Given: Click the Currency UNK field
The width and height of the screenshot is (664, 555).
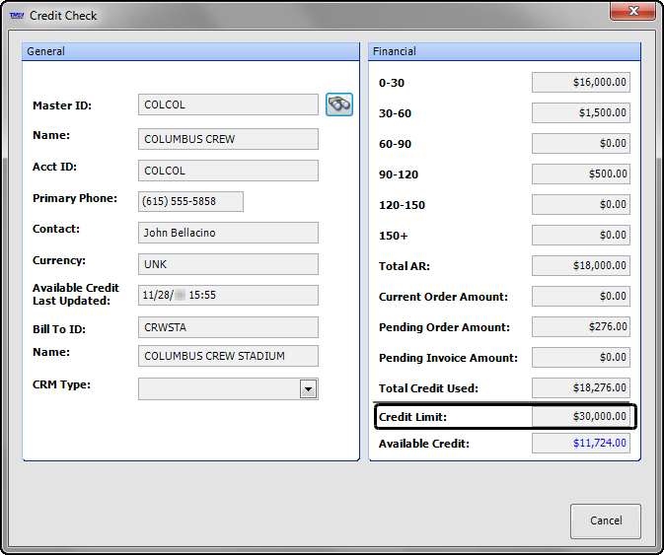Looking at the screenshot, I should click(228, 264).
